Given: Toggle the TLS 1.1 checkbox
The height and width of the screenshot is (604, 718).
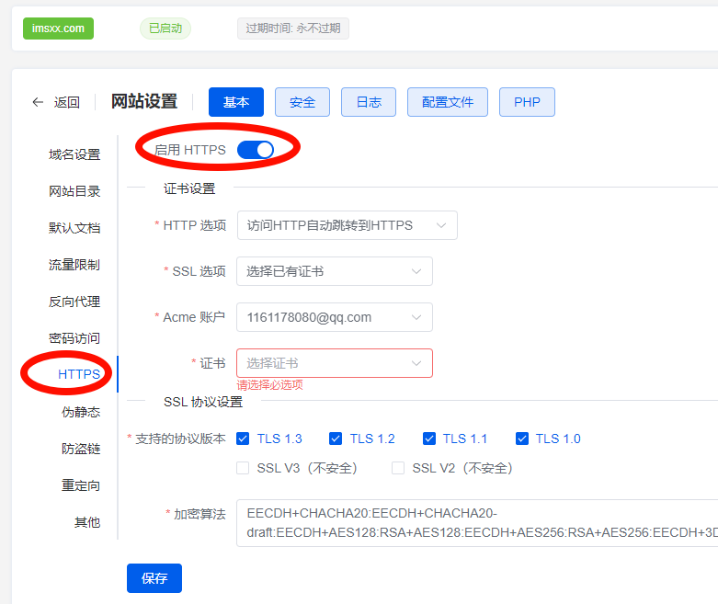Looking at the screenshot, I should (x=429, y=439).
